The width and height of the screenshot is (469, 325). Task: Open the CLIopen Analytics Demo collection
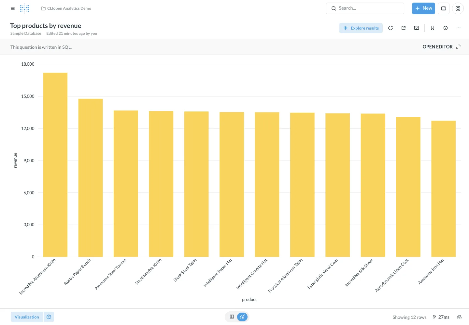click(x=66, y=8)
